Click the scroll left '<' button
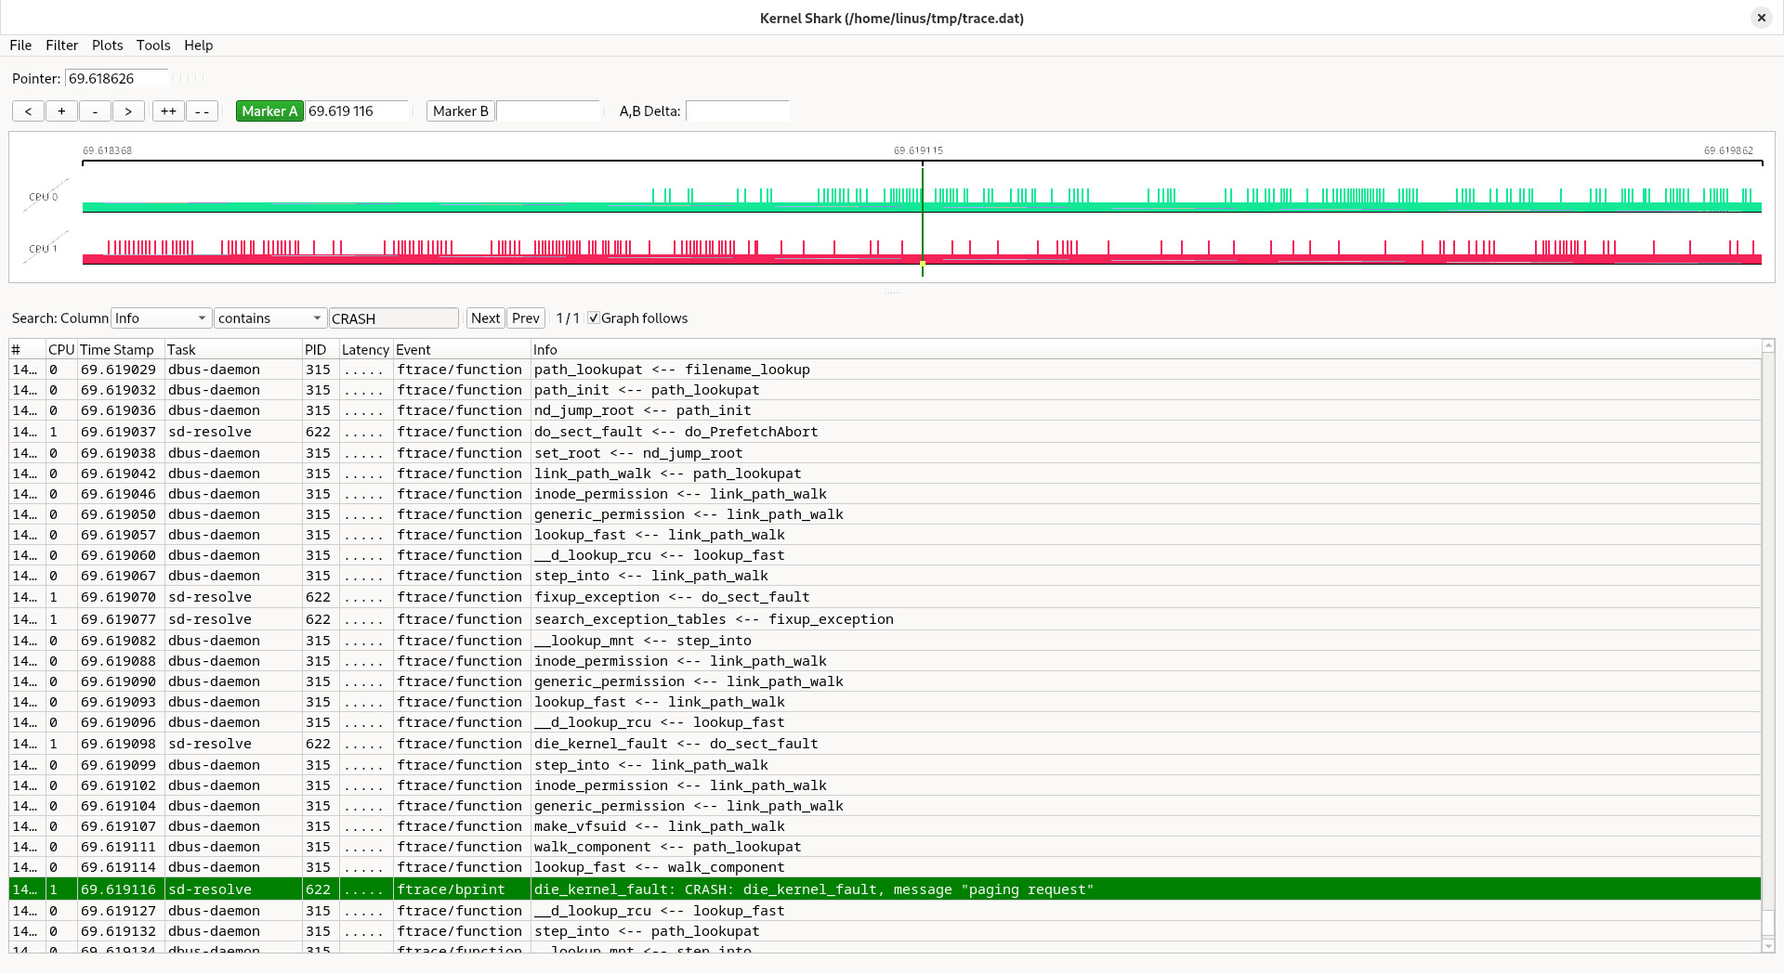 coord(28,111)
